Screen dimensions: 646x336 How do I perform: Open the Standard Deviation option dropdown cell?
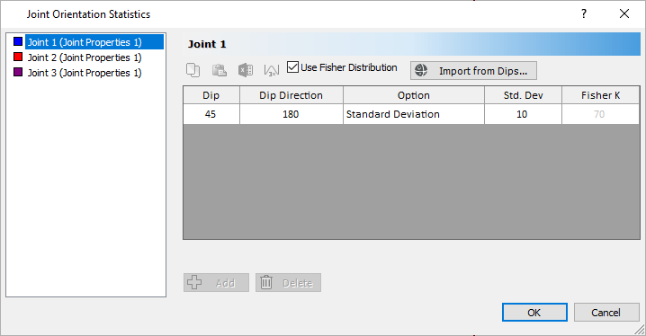point(413,114)
